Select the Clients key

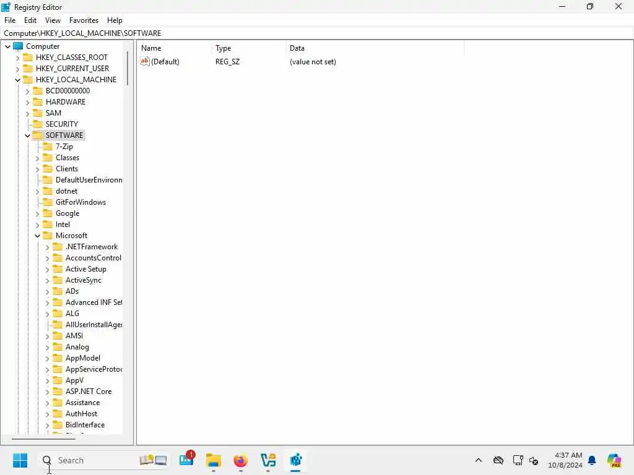pyautogui.click(x=67, y=169)
